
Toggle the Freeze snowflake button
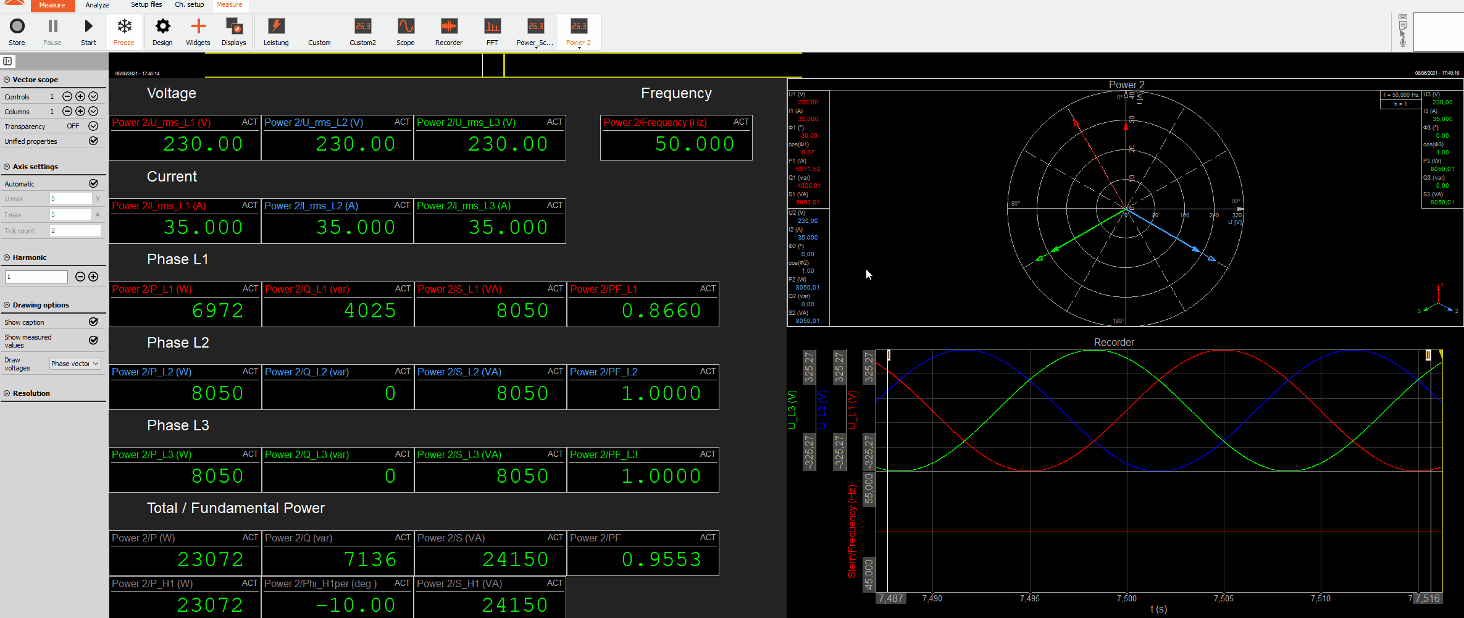(x=124, y=31)
